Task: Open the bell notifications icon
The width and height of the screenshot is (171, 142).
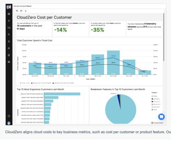Action: pos(9,41)
